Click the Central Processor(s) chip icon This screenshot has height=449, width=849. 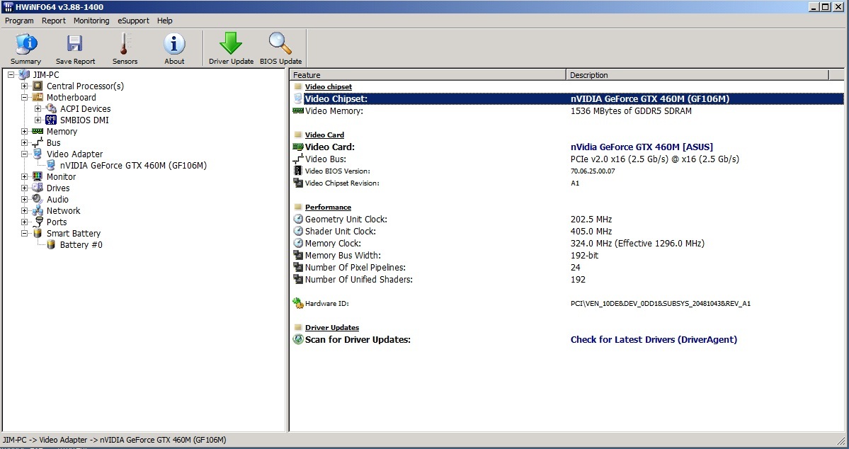click(38, 86)
